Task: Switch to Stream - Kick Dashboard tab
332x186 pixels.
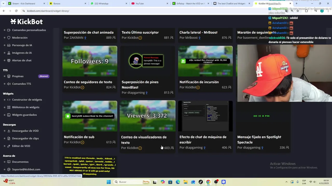Action: click(27, 4)
